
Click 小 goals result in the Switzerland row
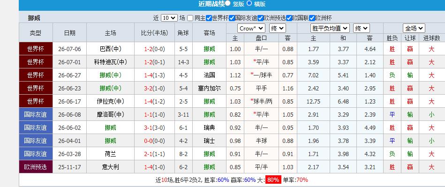(x=431, y=141)
